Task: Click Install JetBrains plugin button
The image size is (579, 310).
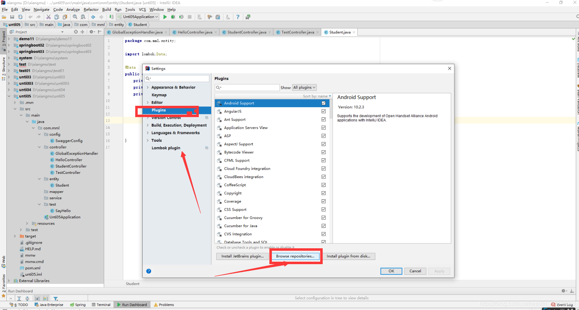Action: 243,256
